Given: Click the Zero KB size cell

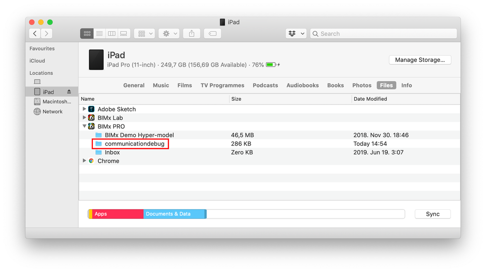Looking at the screenshot, I should pyautogui.click(x=242, y=152).
